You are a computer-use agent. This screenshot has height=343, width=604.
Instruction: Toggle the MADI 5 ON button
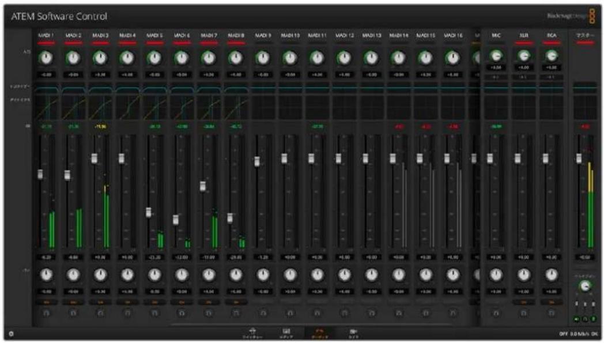click(x=155, y=303)
